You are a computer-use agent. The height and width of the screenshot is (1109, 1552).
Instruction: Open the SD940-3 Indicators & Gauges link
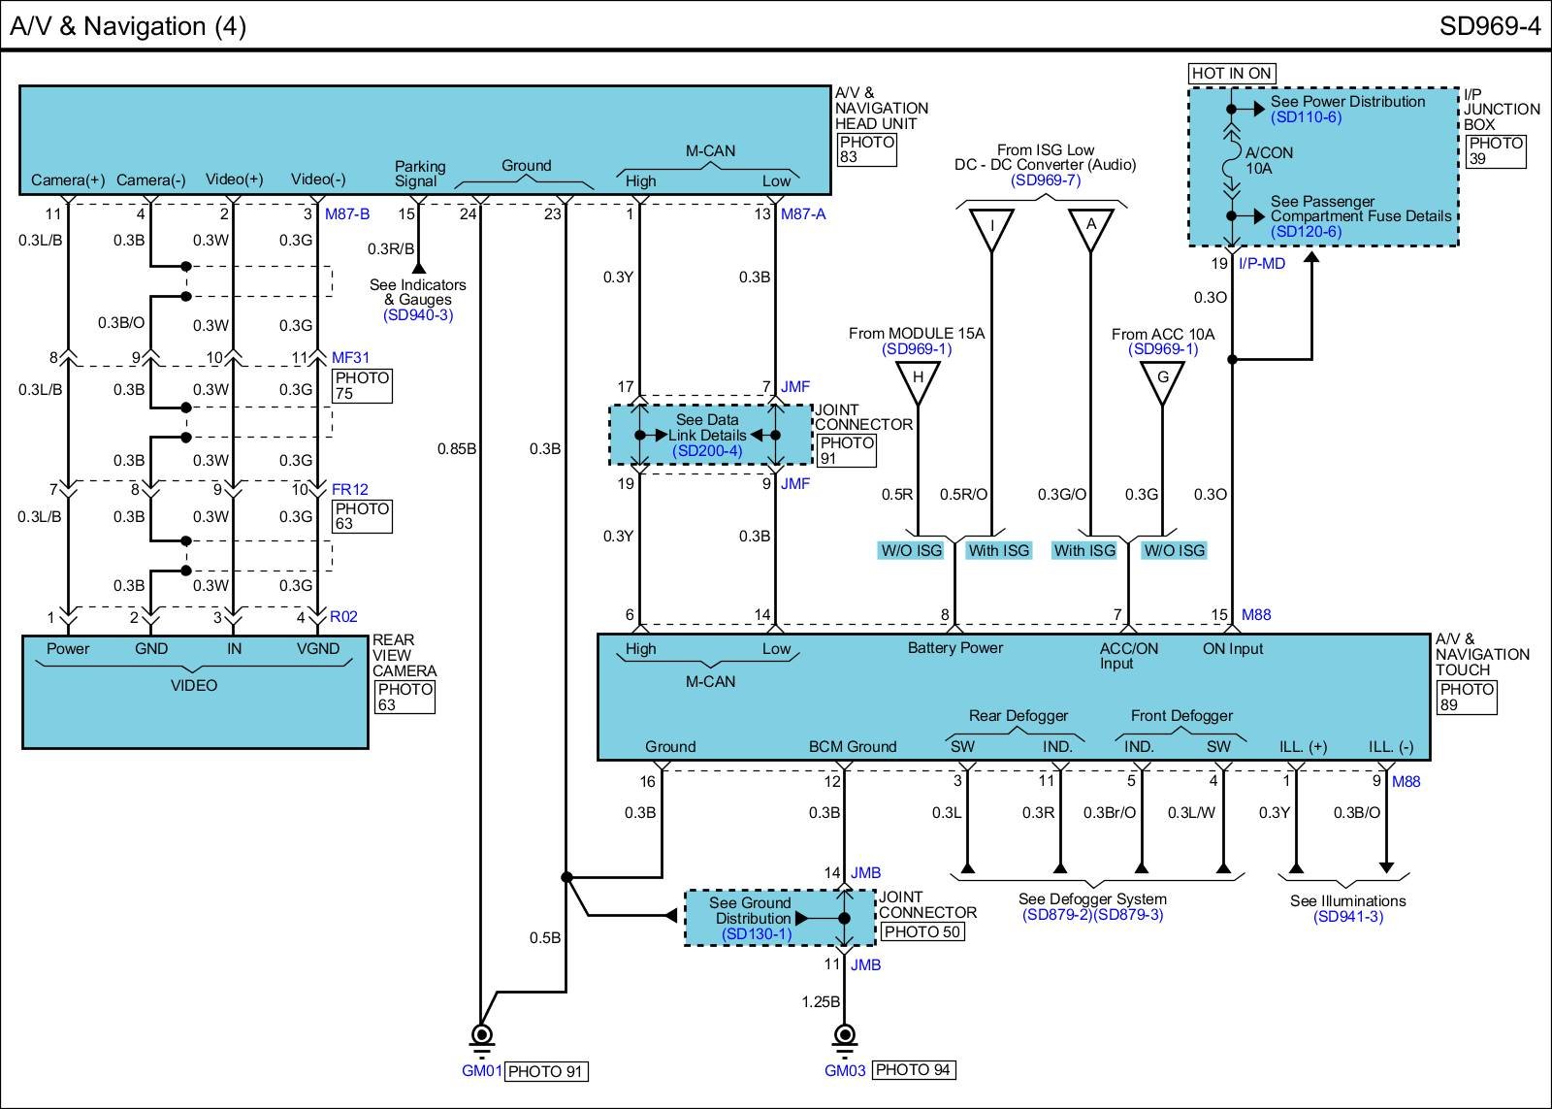[417, 315]
